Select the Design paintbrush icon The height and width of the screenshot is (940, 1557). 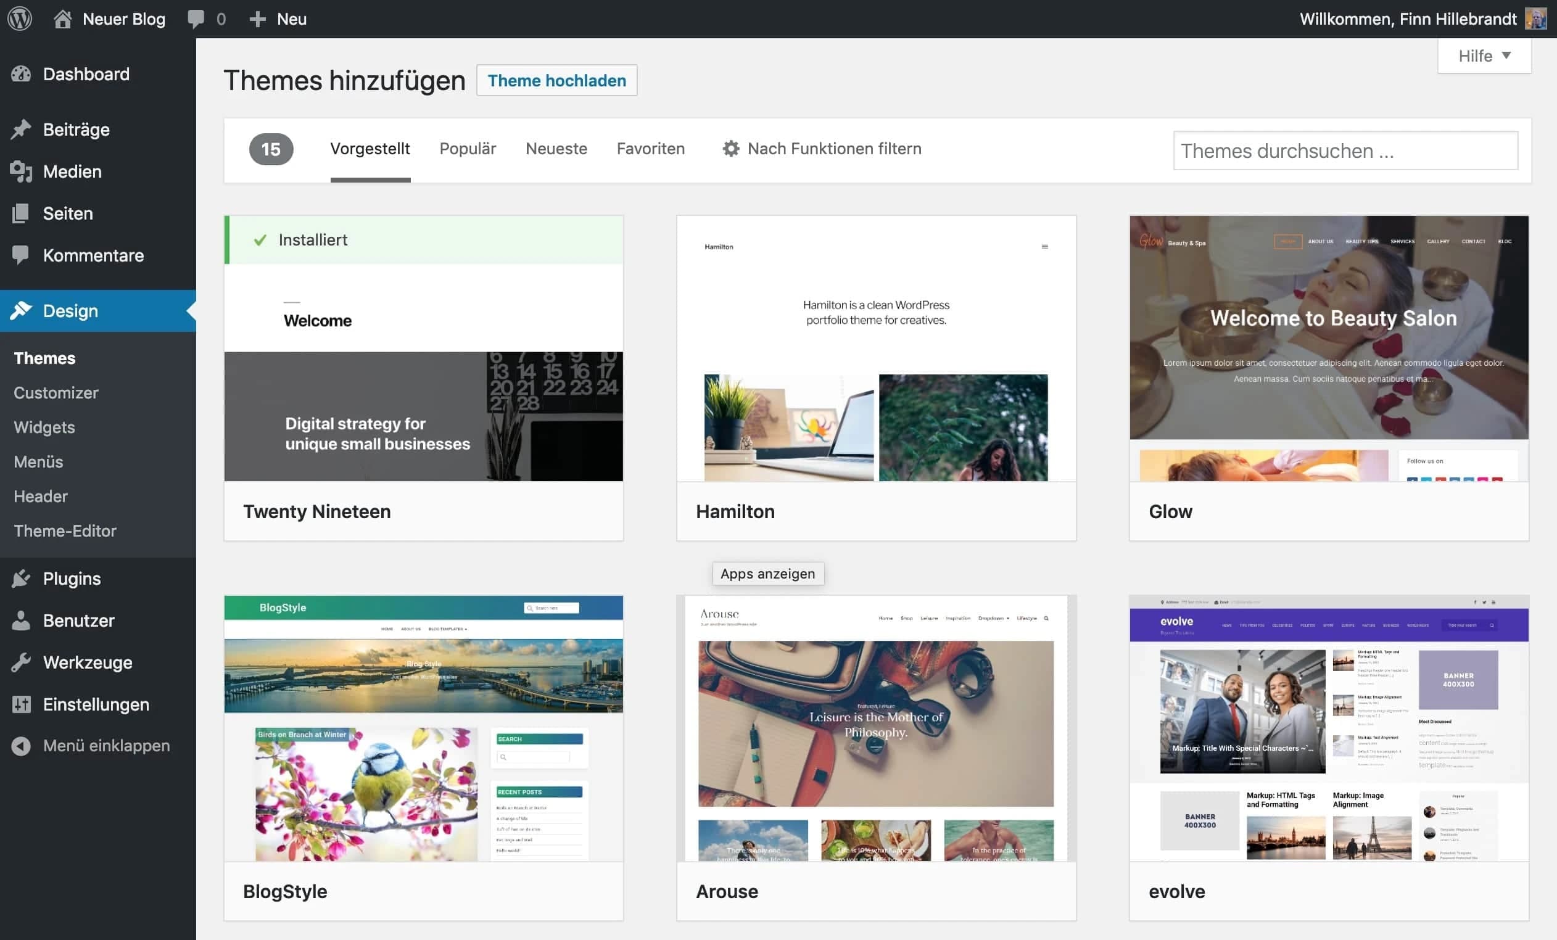click(x=21, y=310)
